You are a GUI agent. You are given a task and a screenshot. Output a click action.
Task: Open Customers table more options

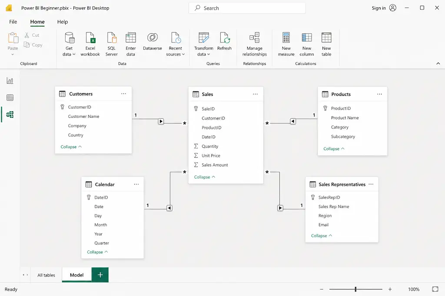point(123,94)
